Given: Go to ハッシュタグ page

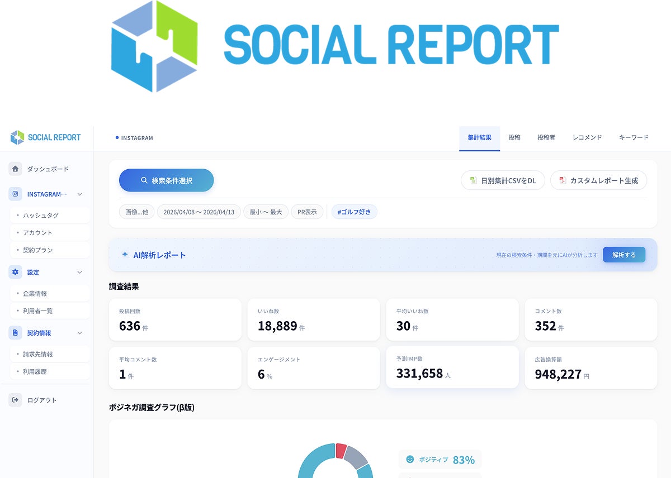Looking at the screenshot, I should click(x=50, y=215).
